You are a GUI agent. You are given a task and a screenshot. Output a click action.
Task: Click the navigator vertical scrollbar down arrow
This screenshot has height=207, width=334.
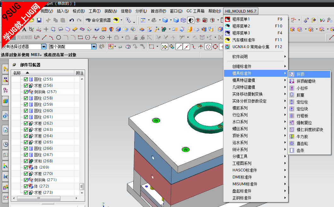[x=82, y=193]
